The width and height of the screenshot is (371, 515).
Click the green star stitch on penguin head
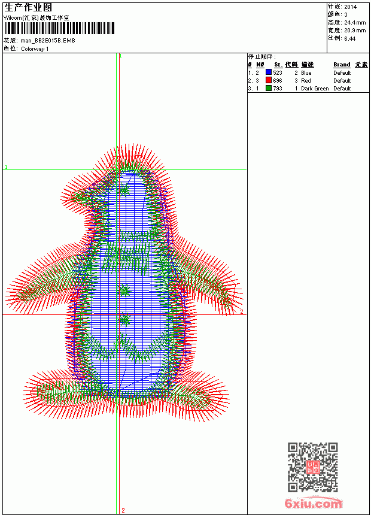click(124, 189)
